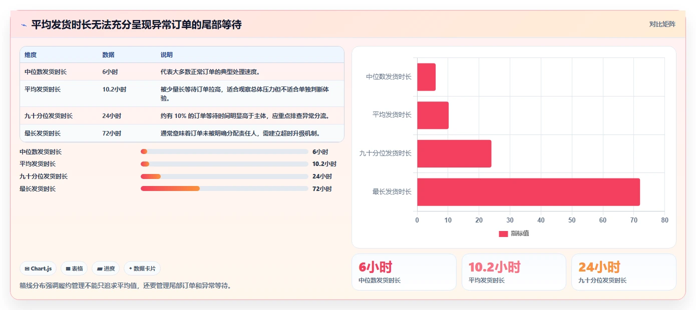The height and width of the screenshot is (310, 696).
Task: Click description starting 约有 10% 的订单
Action: (245, 116)
